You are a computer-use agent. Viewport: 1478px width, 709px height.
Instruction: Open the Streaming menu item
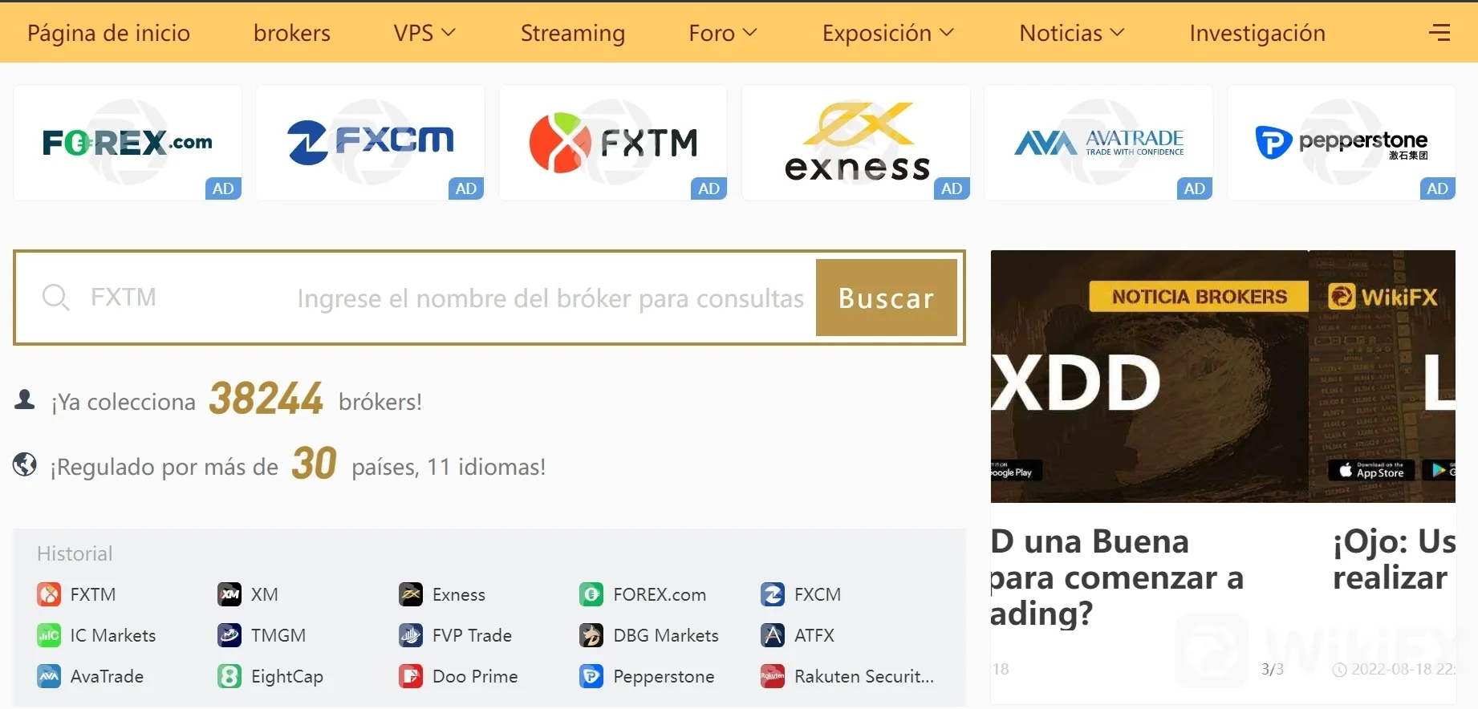point(573,33)
